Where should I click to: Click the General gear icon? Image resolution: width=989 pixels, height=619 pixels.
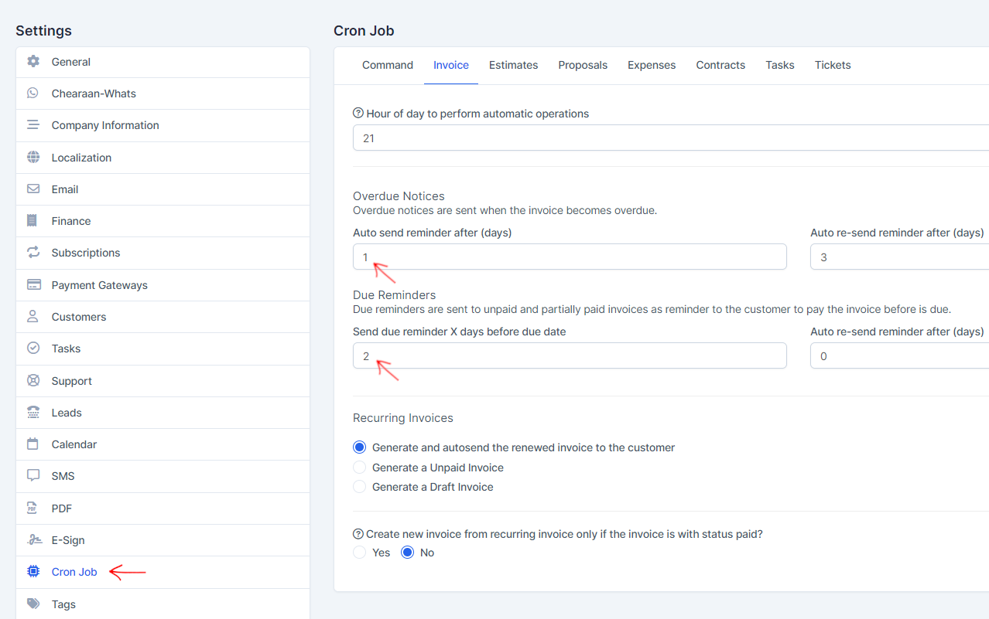pos(33,62)
